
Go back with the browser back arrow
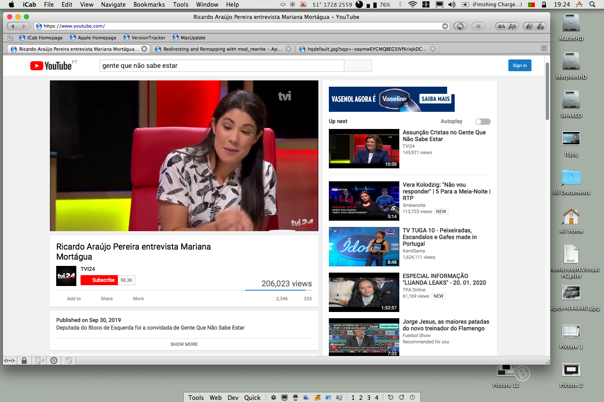coord(13,26)
